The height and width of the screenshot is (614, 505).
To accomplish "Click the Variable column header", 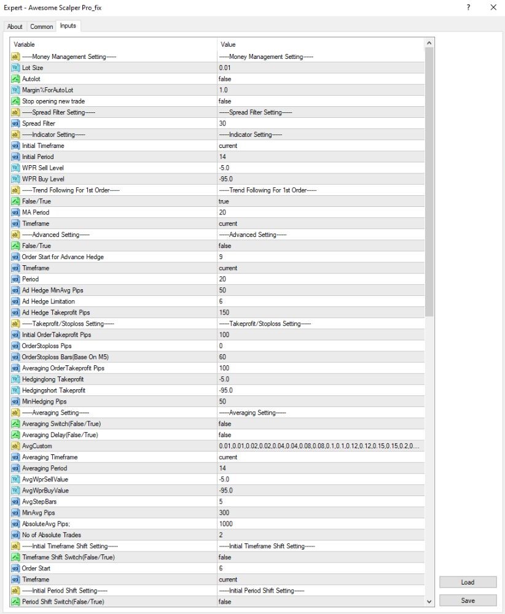I will 114,45.
